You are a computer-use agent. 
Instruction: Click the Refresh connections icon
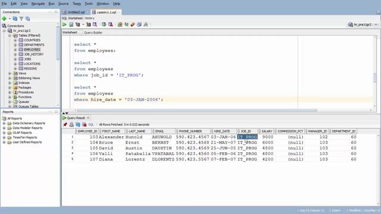pyautogui.click(x=15, y=18)
